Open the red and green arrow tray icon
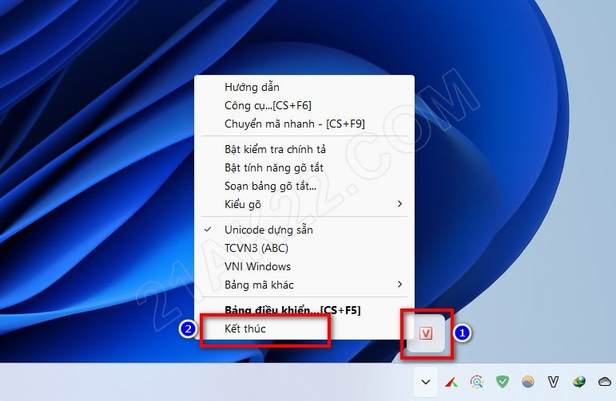 click(451, 382)
